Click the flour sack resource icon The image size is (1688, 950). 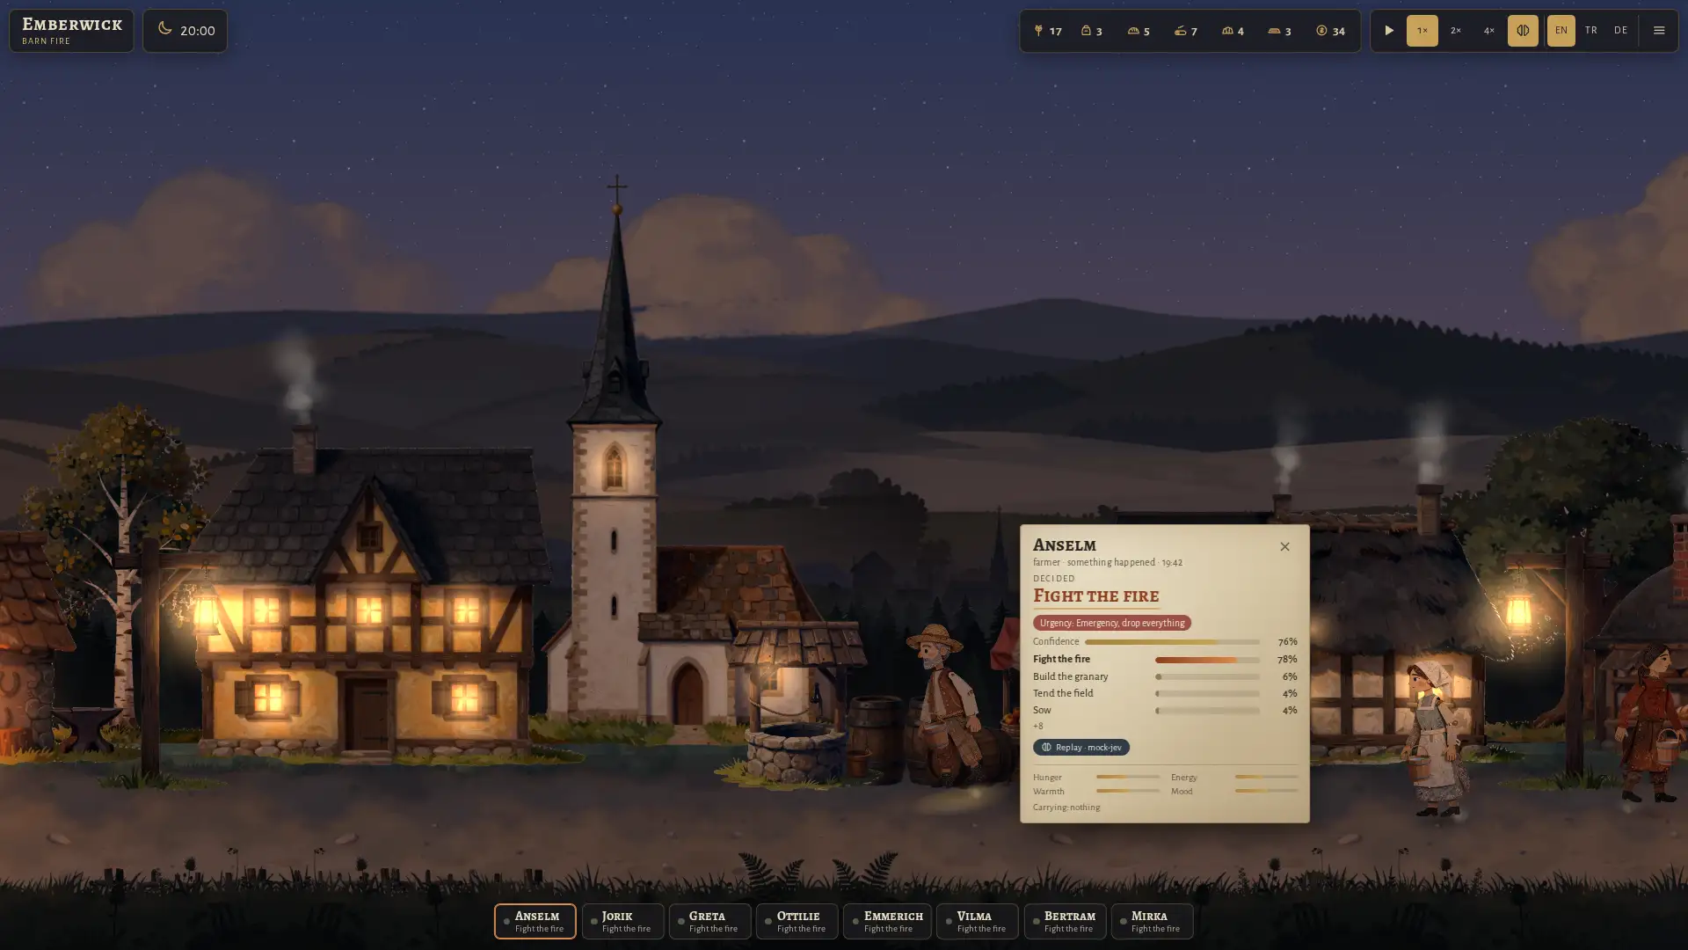click(x=1086, y=31)
